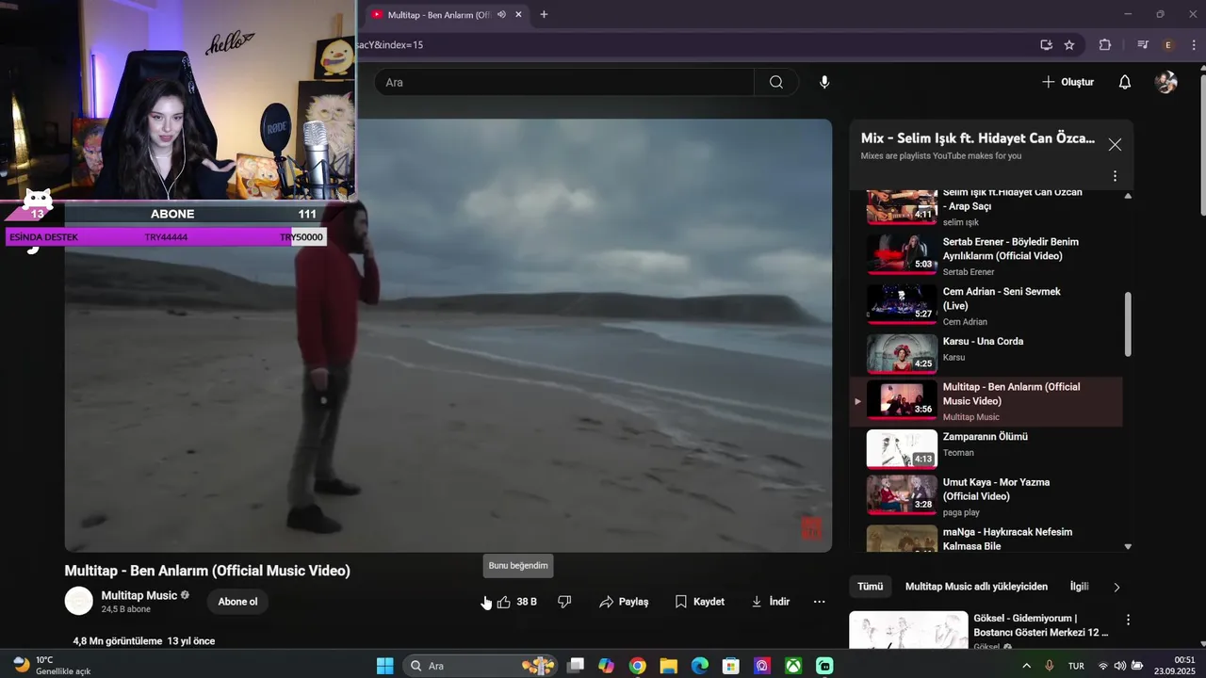Open the weather widget showing 10°C
Screen dimensions: 1206x678
tap(52, 666)
